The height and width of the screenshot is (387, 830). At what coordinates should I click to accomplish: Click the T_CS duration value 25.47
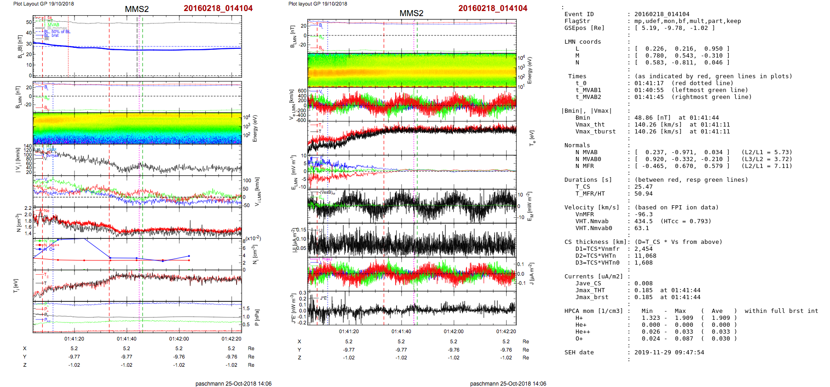click(643, 187)
